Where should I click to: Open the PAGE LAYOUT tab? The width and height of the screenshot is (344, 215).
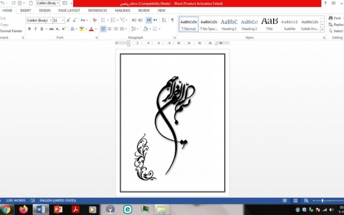pyautogui.click(x=69, y=11)
